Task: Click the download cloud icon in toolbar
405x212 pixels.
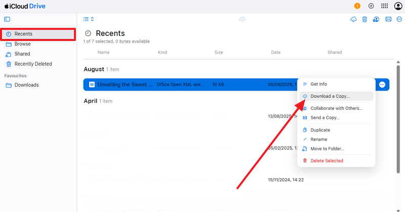Action: [353, 19]
